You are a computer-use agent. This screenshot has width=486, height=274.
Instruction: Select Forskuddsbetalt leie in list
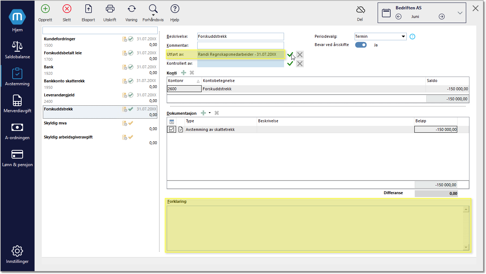[100, 56]
